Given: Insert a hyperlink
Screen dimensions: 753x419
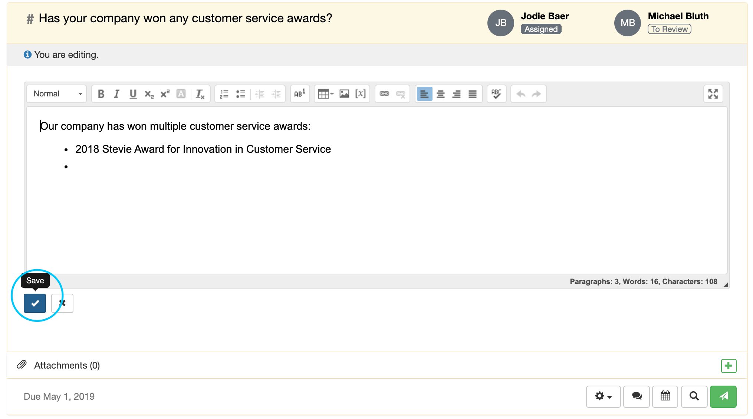Looking at the screenshot, I should pyautogui.click(x=384, y=94).
